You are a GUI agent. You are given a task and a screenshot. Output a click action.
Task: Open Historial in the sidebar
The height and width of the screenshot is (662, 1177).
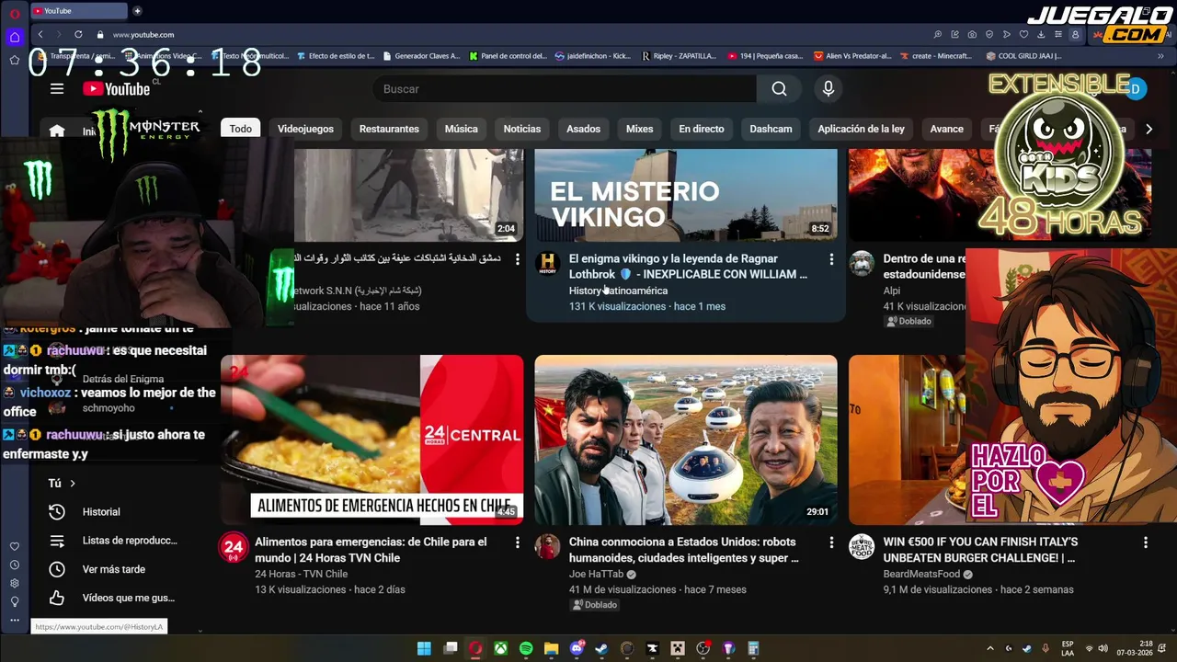[101, 512]
